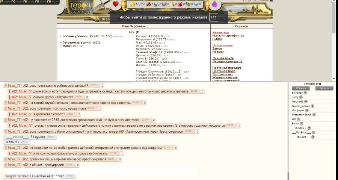
Task: Open the Инвентарь link
Action: 220,33
